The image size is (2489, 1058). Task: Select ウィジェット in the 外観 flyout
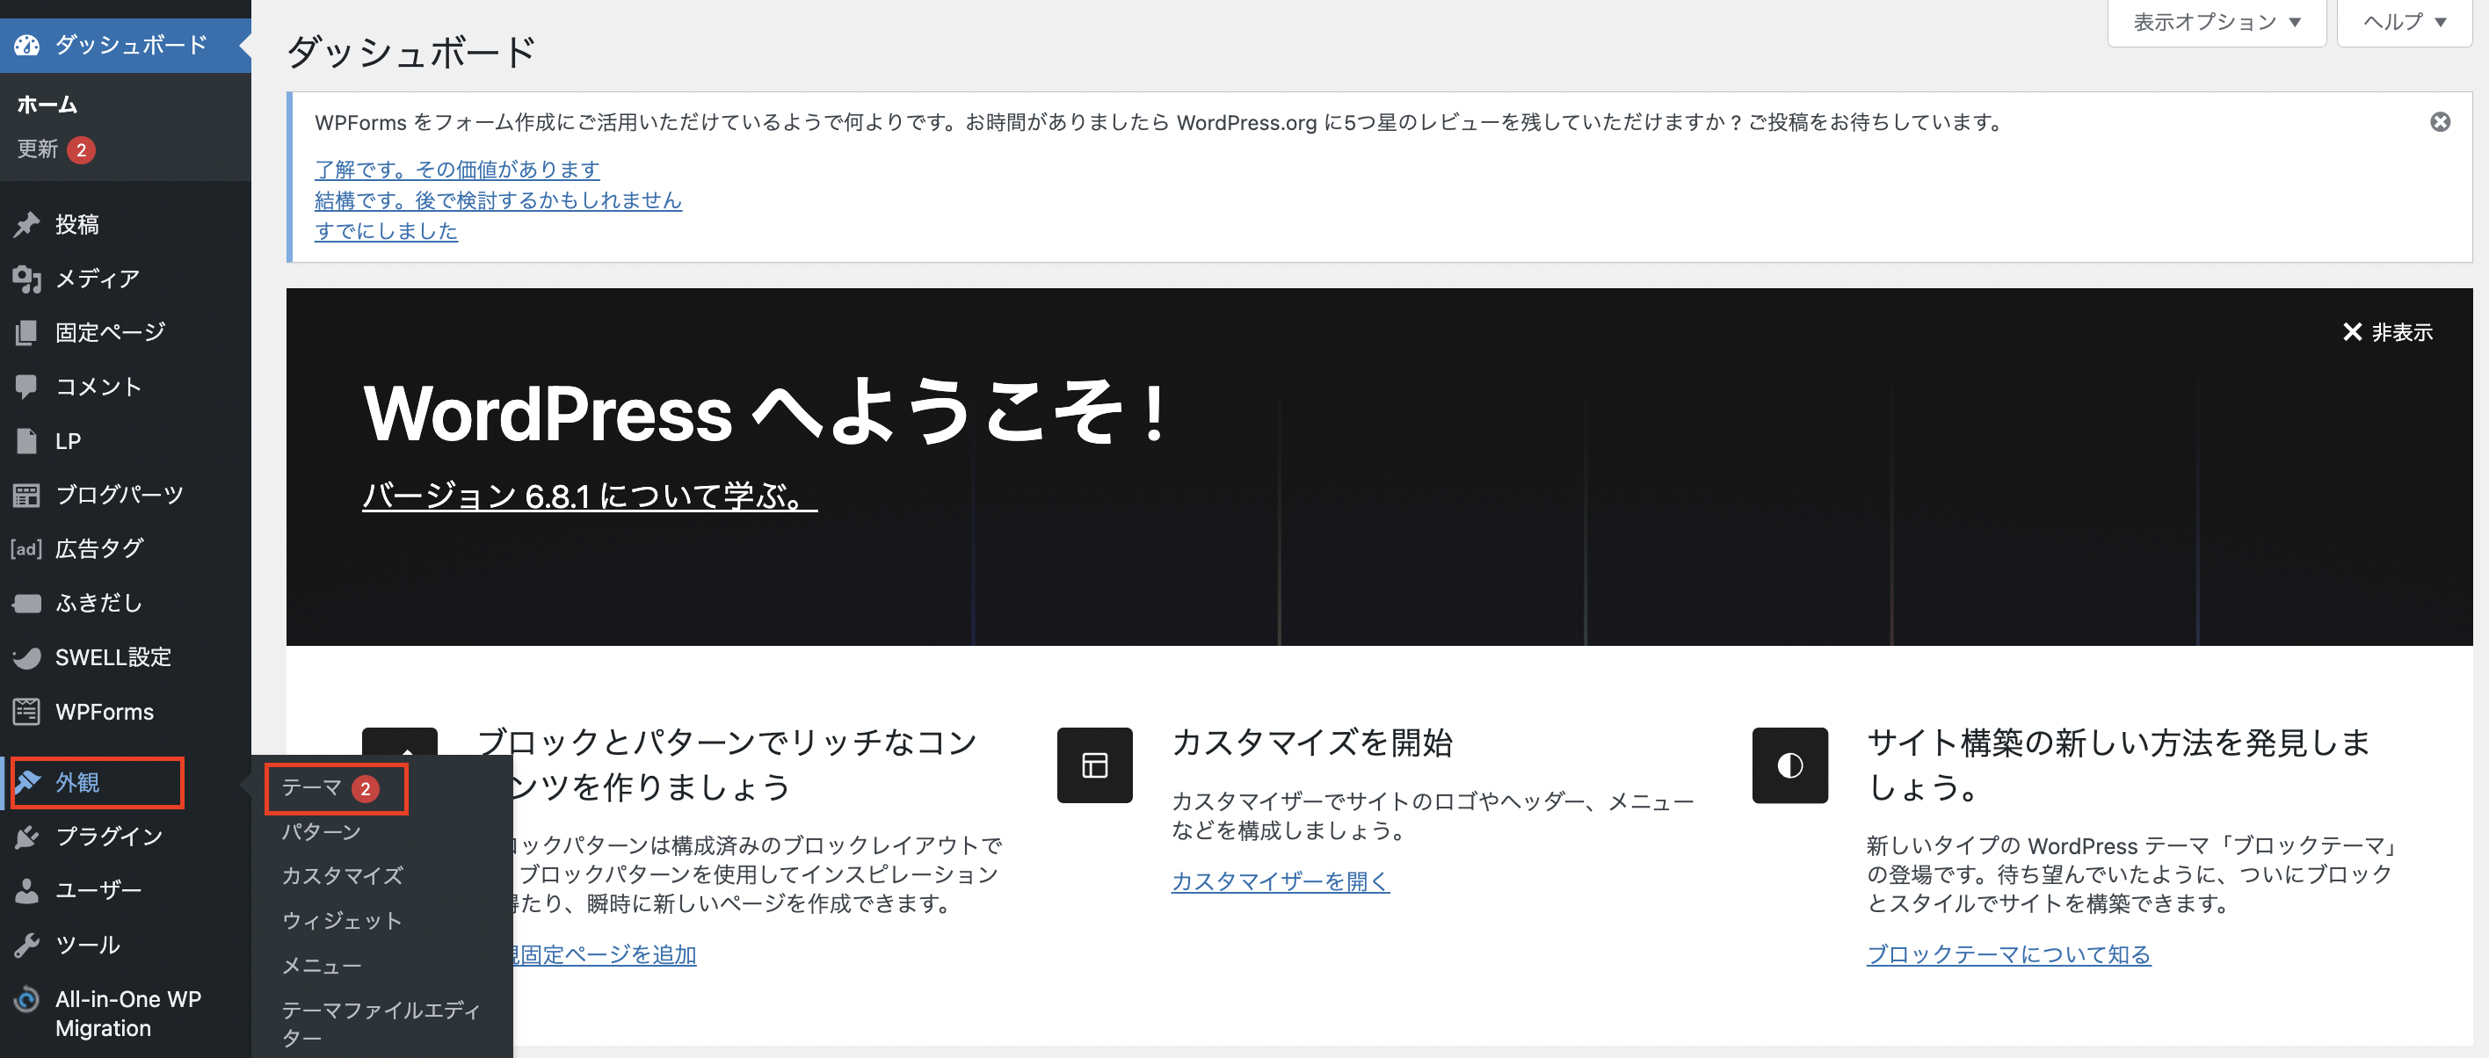(342, 921)
